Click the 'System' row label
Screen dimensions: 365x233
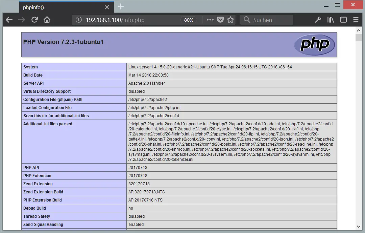30,67
